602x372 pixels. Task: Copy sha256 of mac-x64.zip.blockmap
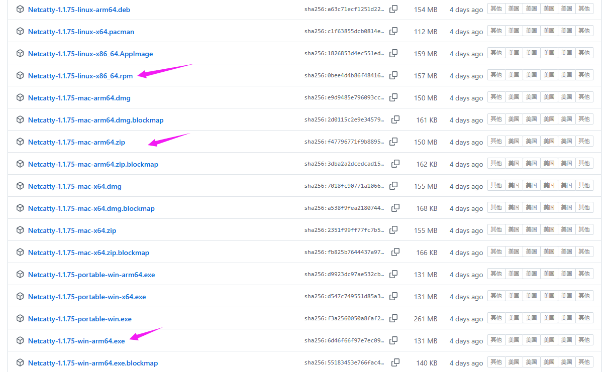coord(395,252)
